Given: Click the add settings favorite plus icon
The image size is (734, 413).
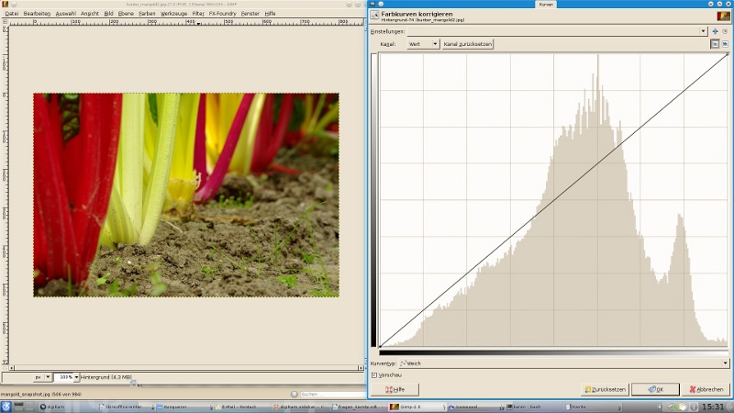Looking at the screenshot, I should (x=715, y=31).
